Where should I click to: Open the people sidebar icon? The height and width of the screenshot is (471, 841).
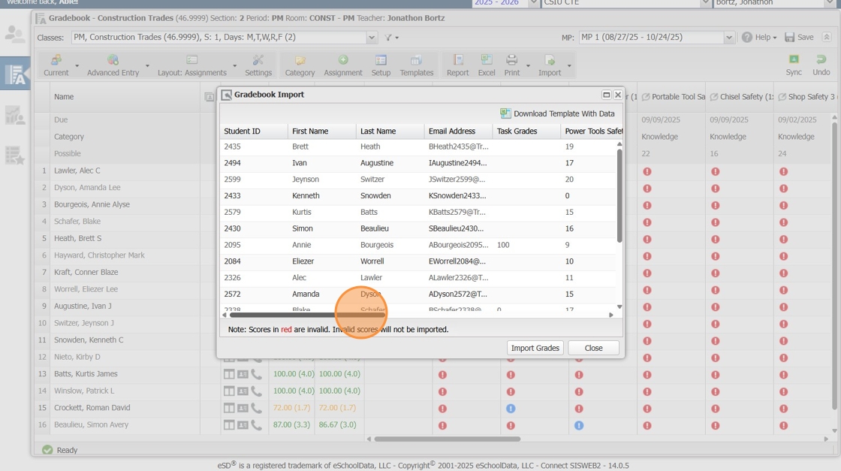point(15,35)
